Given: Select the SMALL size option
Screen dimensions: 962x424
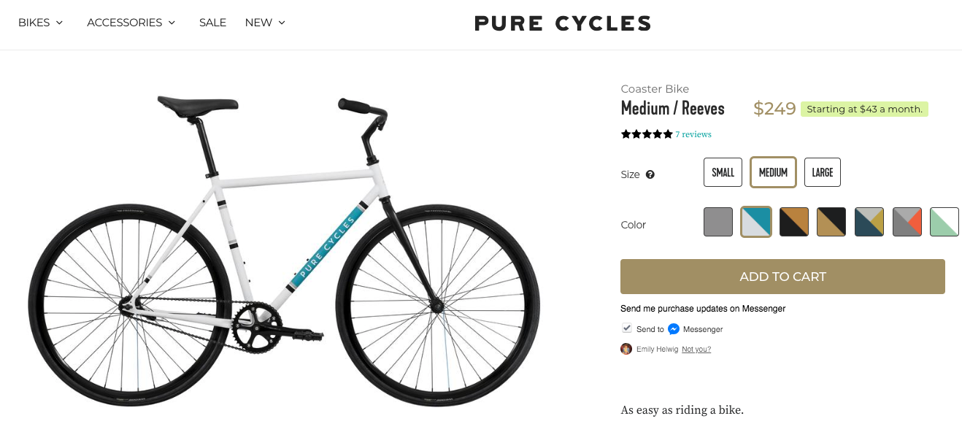Looking at the screenshot, I should [x=723, y=172].
